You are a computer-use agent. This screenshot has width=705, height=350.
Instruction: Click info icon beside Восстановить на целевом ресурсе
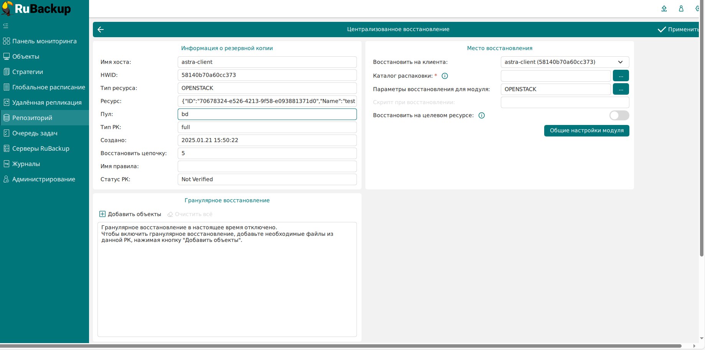tap(482, 115)
